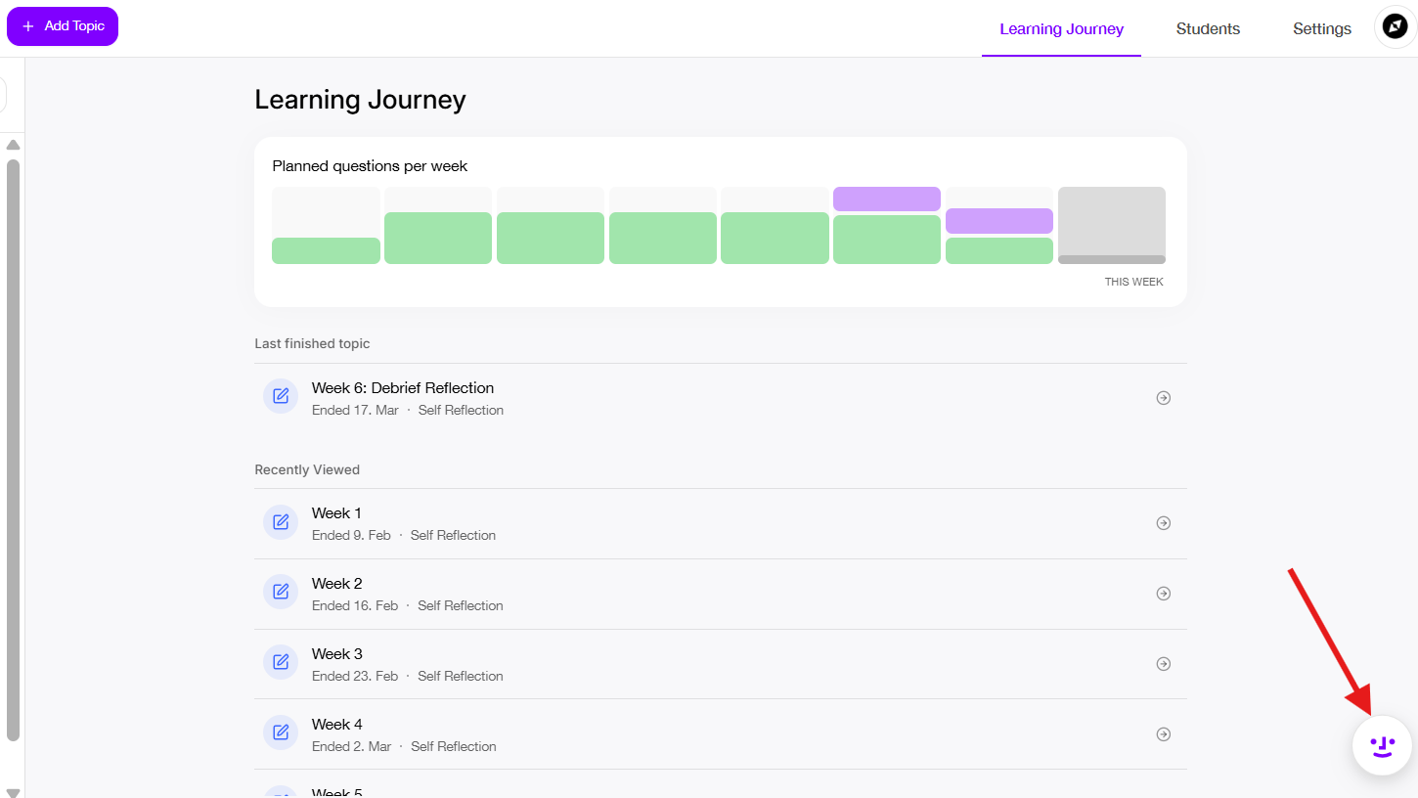Click the 'Last finished topic' section label
This screenshot has height=798, width=1418.
click(312, 344)
